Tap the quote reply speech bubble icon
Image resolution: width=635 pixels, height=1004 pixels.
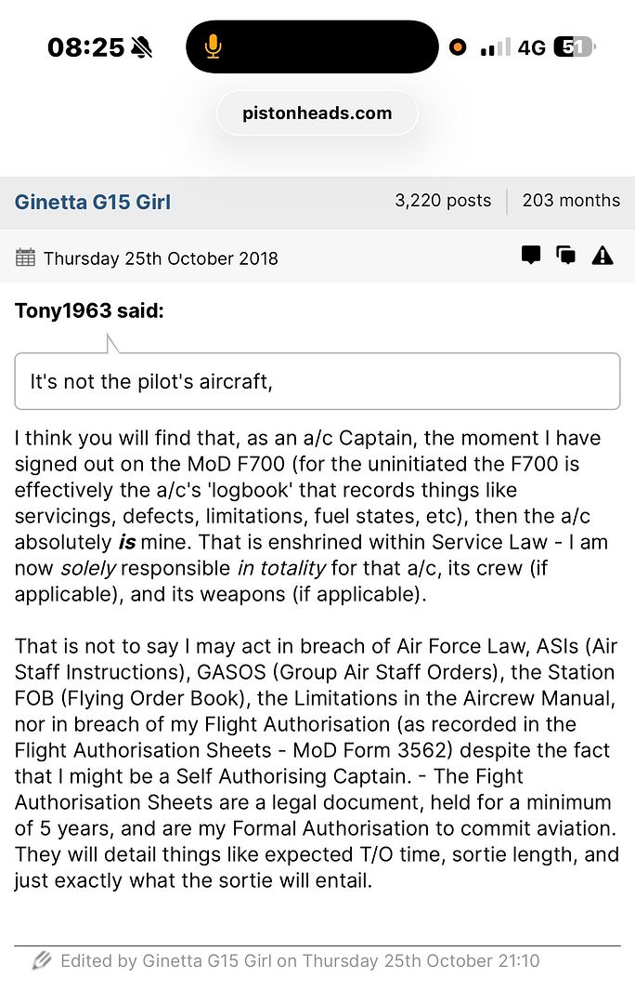[x=531, y=256]
